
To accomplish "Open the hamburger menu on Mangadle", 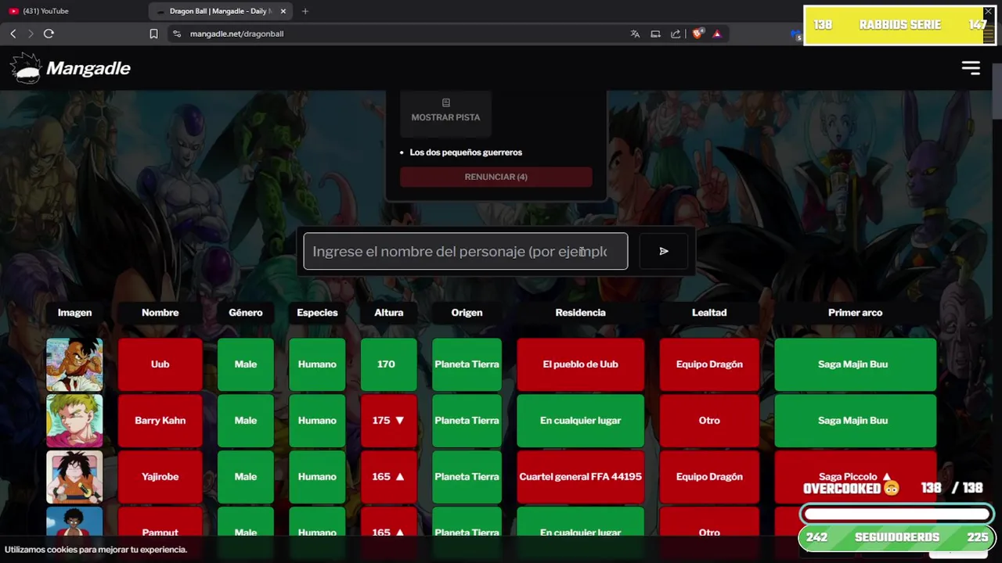I will tap(971, 68).
